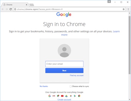The height and width of the screenshot is (101, 131).
Task: Enable Choose what to sync checkbox
Action: coord(70,86)
